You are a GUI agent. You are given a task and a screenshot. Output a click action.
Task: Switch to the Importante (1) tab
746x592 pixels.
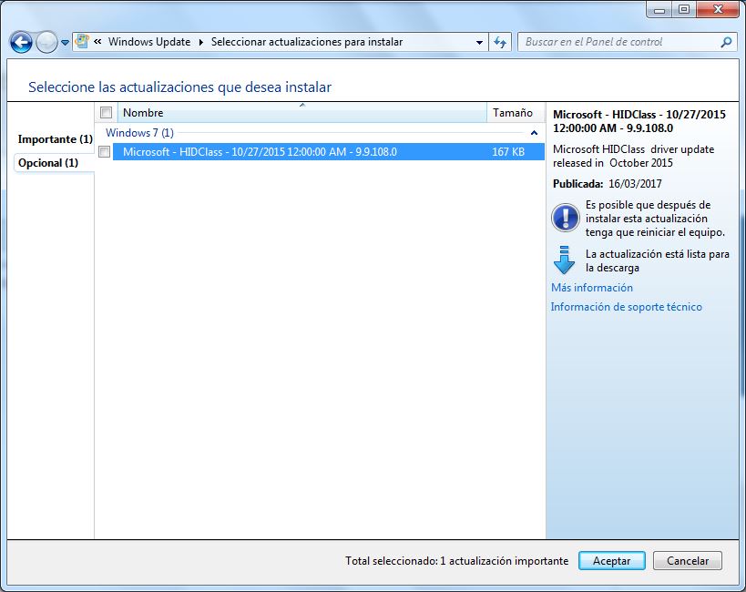click(55, 139)
